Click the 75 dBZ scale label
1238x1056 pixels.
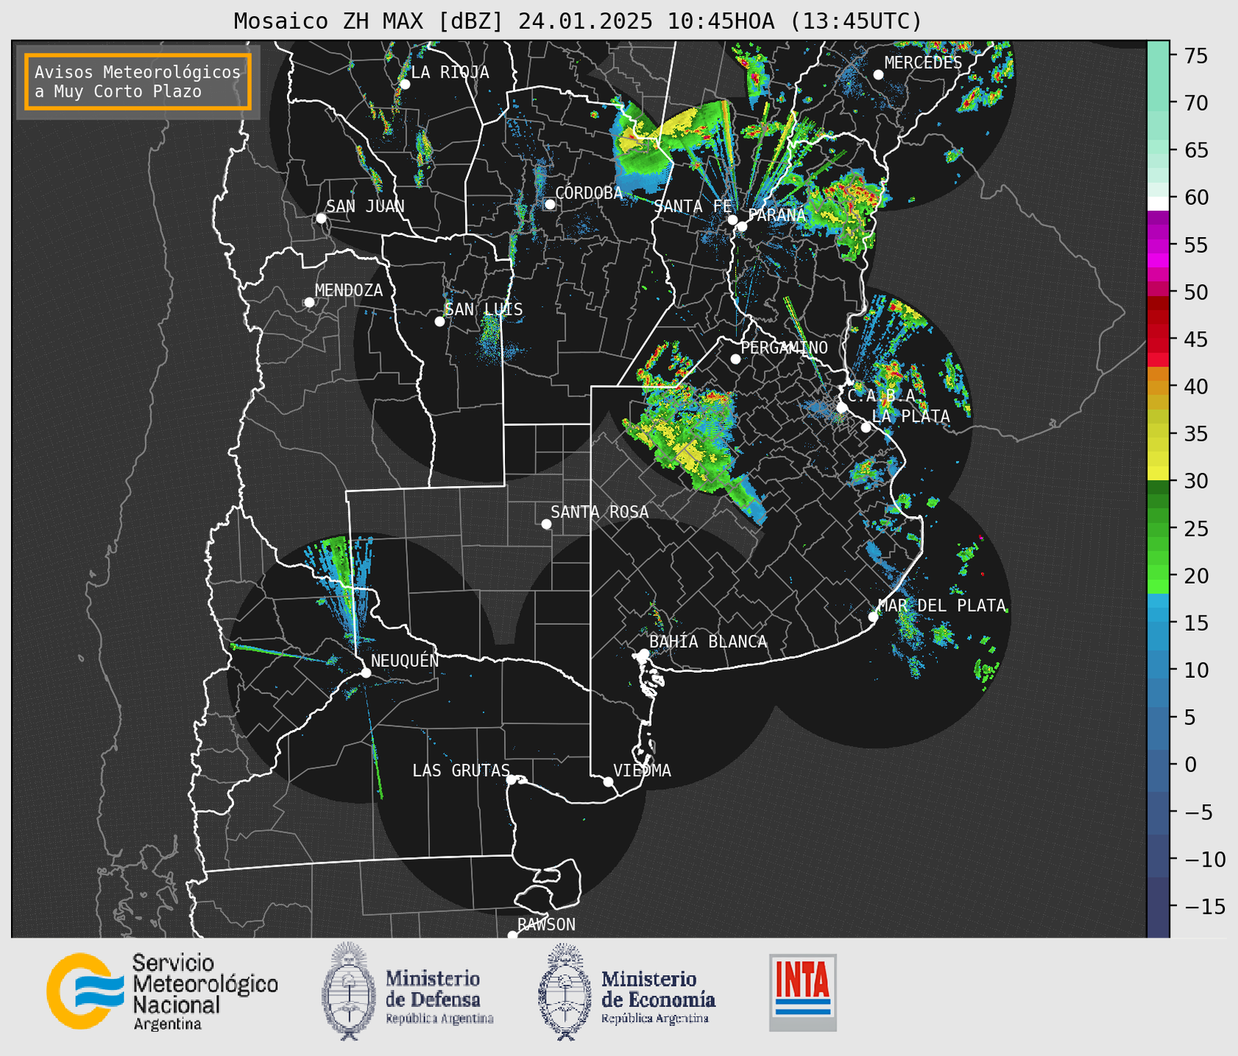click(x=1195, y=56)
